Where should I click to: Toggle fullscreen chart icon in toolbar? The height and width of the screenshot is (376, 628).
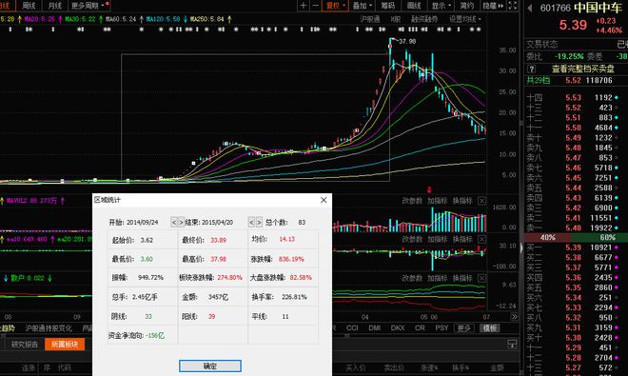coord(512,5)
